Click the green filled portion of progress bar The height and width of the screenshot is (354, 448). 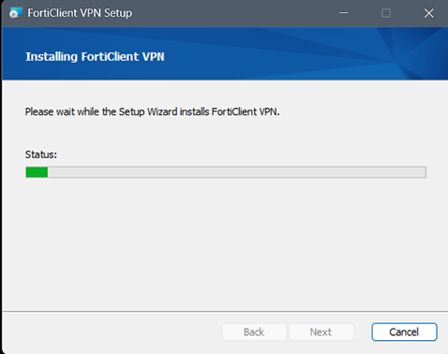pyautogui.click(x=37, y=172)
